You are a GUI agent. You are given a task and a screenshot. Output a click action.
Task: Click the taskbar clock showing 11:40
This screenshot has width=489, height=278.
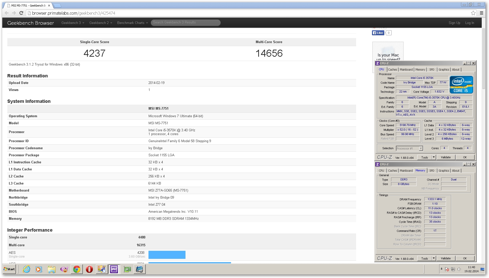471,269
